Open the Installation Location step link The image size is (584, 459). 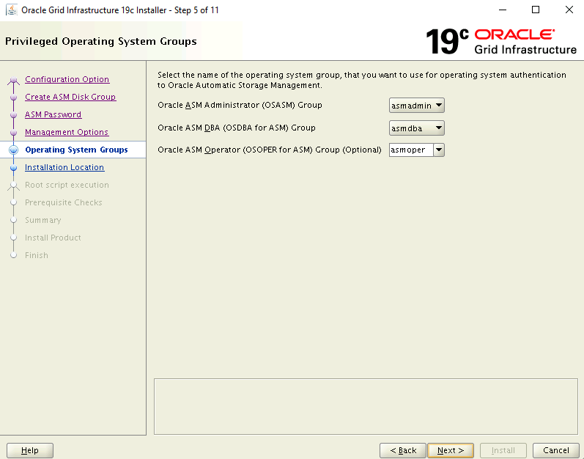click(64, 167)
